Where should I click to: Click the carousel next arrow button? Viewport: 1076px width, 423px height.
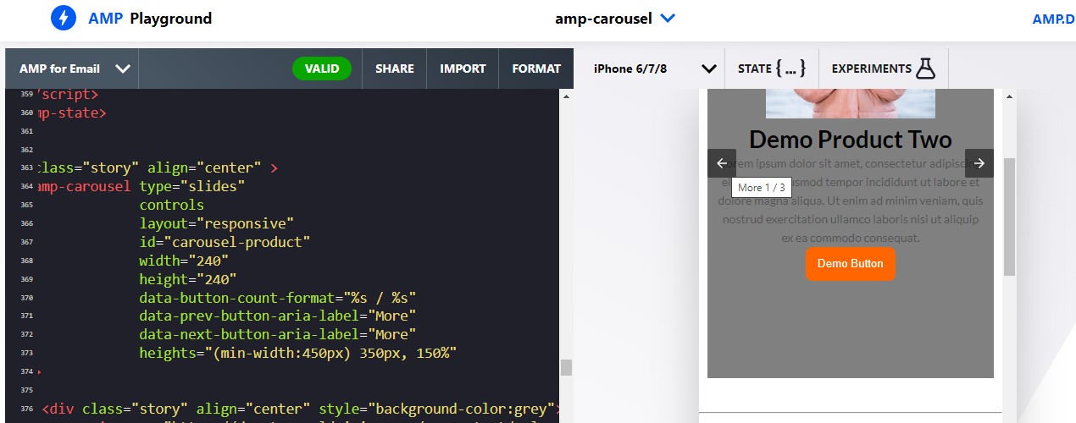pyautogui.click(x=979, y=163)
